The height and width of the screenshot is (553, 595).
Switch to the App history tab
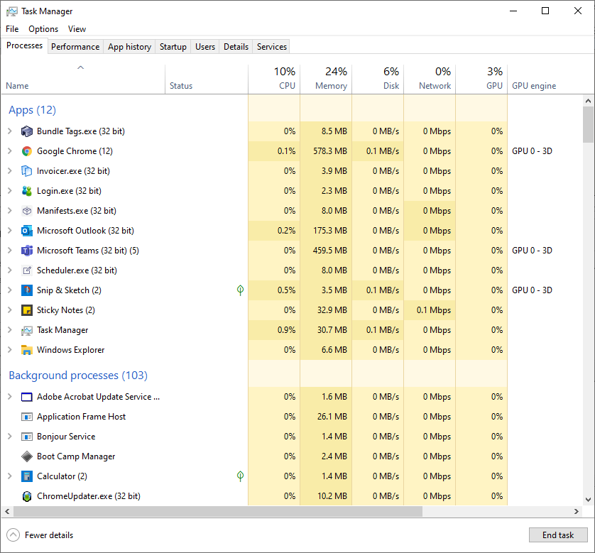[129, 47]
